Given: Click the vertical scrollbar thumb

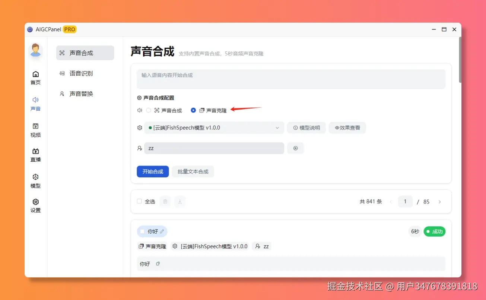Looking at the screenshot, I should [x=460, y=60].
